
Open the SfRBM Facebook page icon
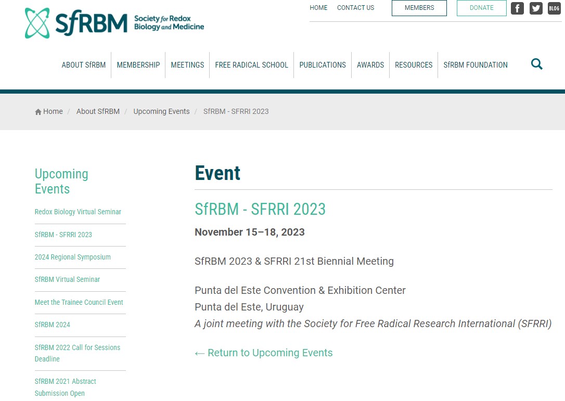[x=517, y=8]
